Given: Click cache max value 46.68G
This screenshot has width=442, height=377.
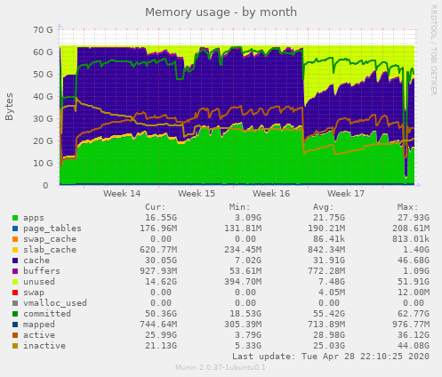Looking at the screenshot, I should pos(414,261).
